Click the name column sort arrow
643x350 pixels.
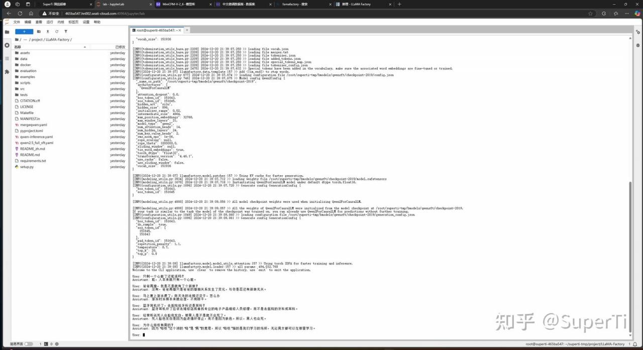tap(84, 47)
